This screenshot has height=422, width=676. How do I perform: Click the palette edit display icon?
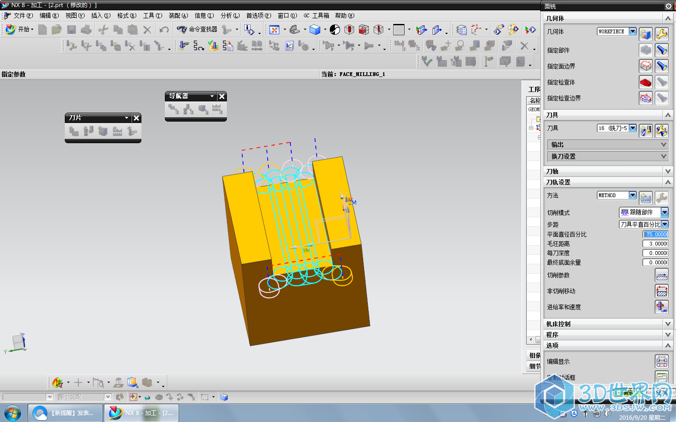[513, 30]
